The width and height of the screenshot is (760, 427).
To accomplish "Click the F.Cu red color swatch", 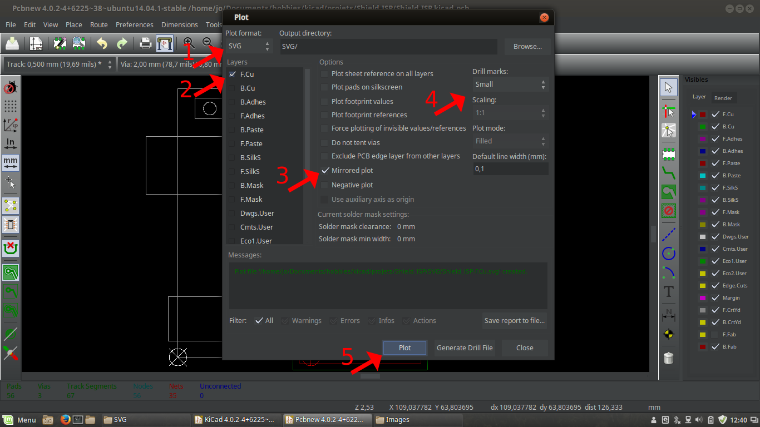I will point(703,115).
